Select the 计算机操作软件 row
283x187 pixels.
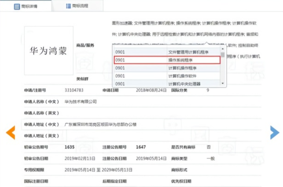tap(167, 76)
